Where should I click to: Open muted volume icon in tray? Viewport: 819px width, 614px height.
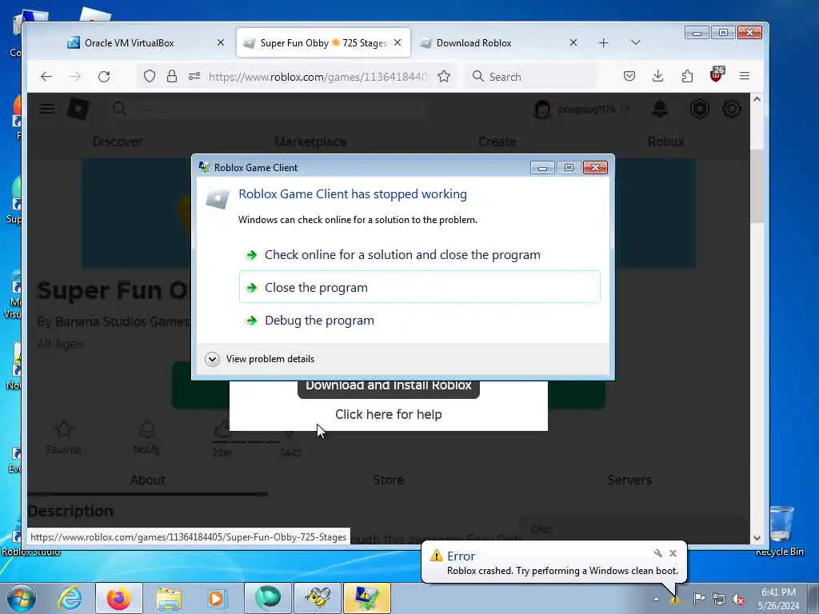[x=738, y=600]
